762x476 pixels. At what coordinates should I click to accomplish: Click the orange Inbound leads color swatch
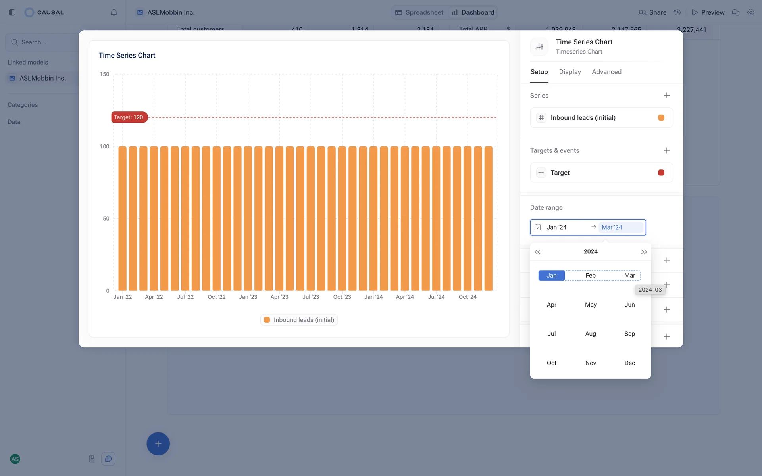[661, 118]
